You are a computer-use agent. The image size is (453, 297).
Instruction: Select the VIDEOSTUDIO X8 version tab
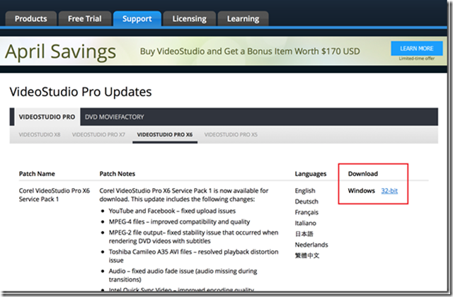40,134
